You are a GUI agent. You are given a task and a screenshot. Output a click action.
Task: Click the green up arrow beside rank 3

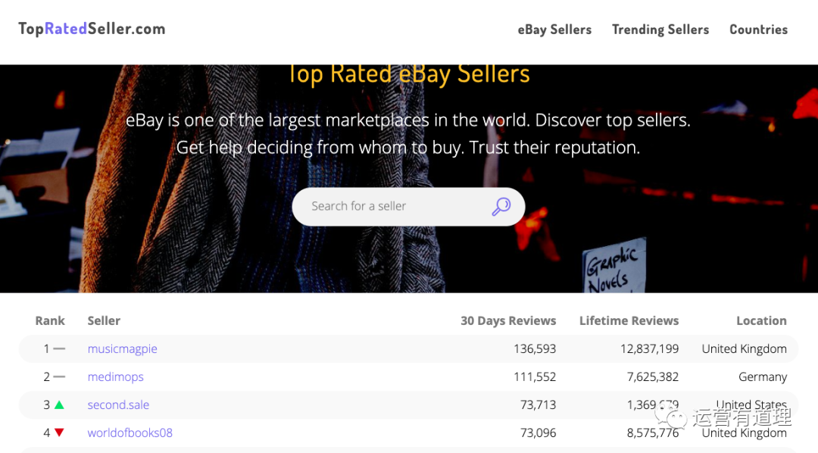tap(60, 405)
